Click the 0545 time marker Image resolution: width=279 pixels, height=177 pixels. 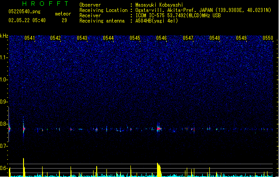(x=135, y=38)
